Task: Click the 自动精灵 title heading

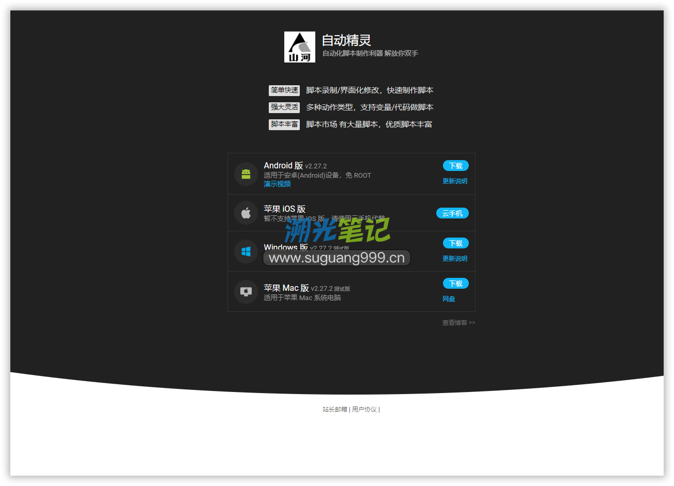Action: [x=346, y=40]
